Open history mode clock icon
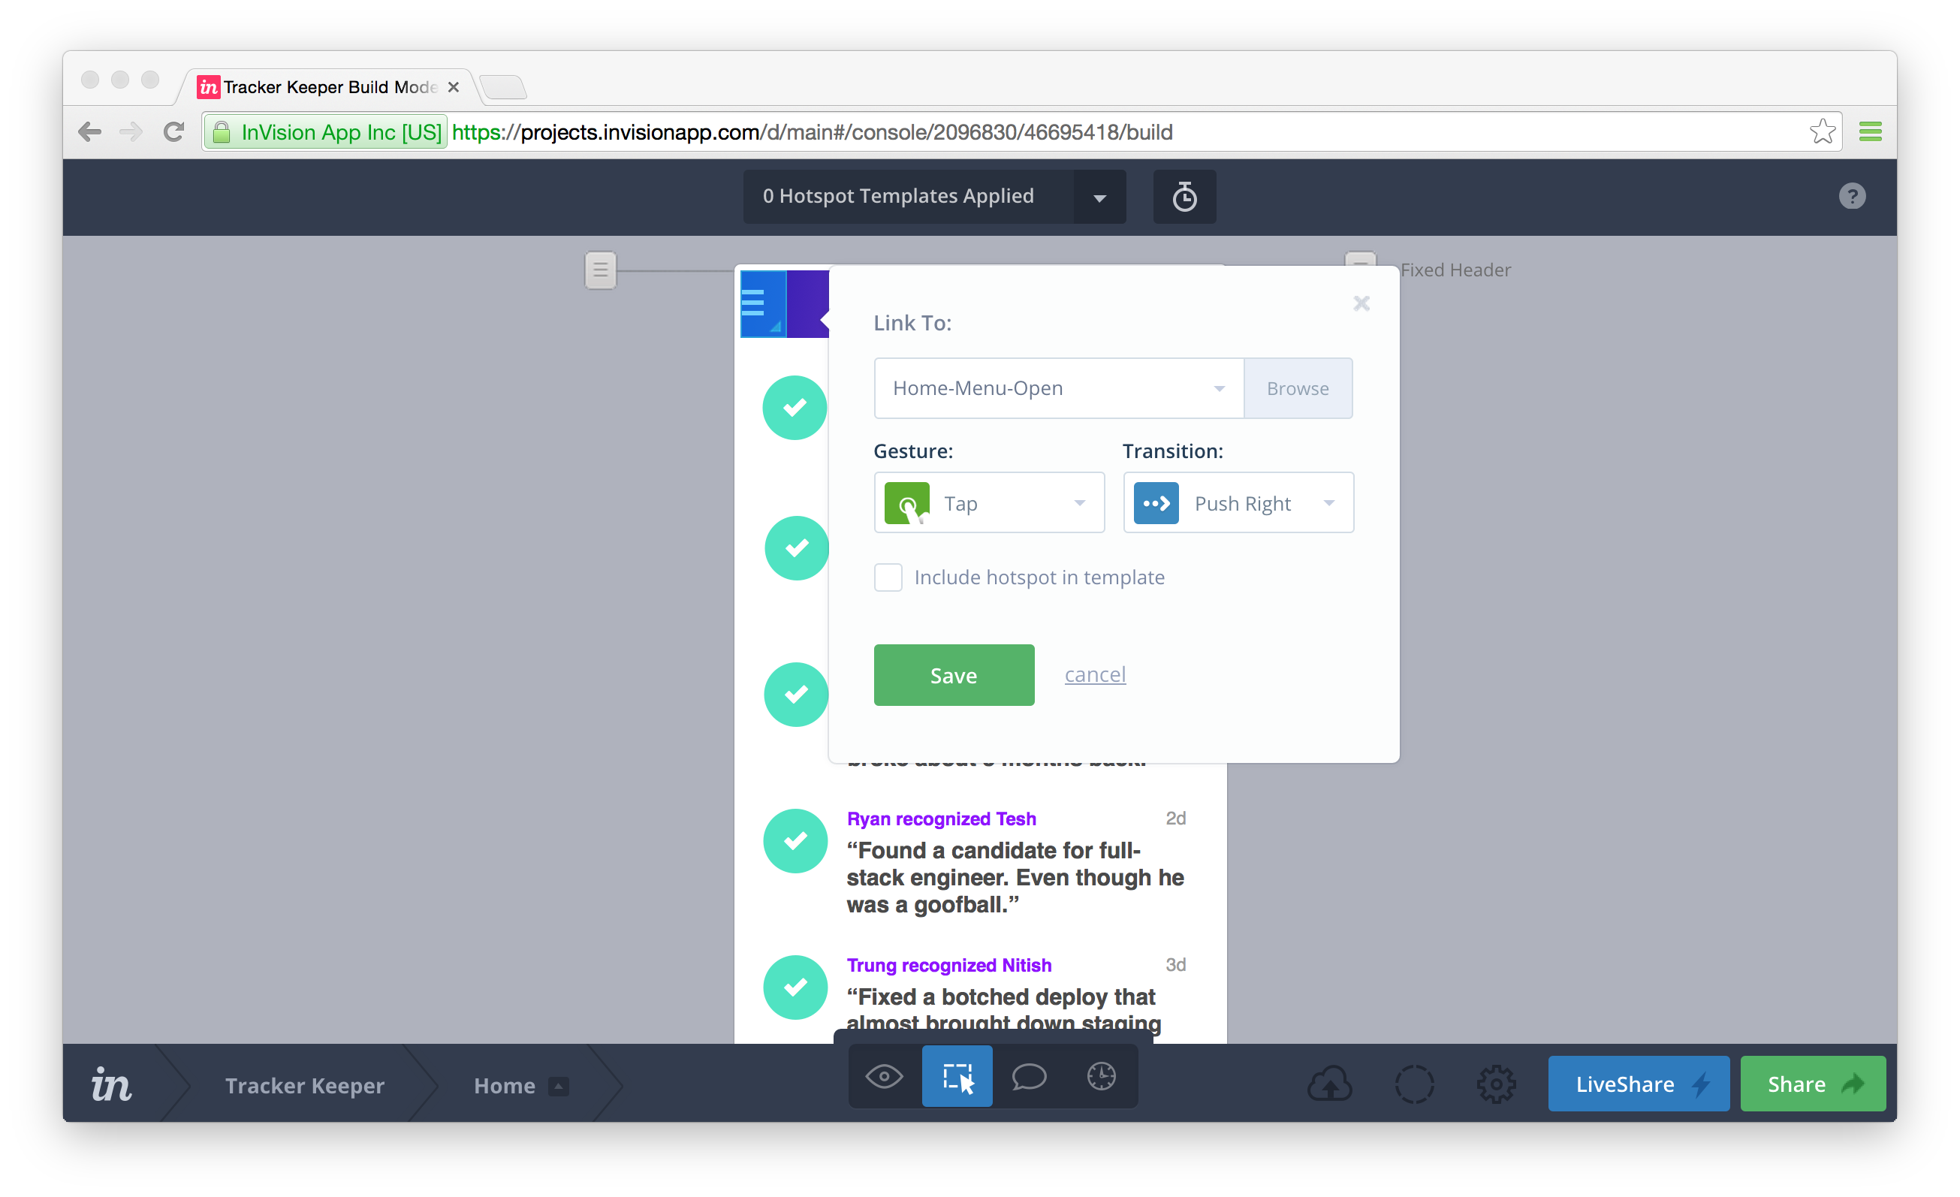This screenshot has height=1197, width=1960. pyautogui.click(x=1101, y=1077)
